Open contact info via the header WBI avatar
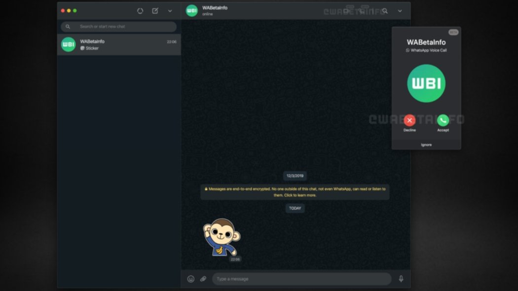Viewport: 518px width, 291px height. [191, 10]
